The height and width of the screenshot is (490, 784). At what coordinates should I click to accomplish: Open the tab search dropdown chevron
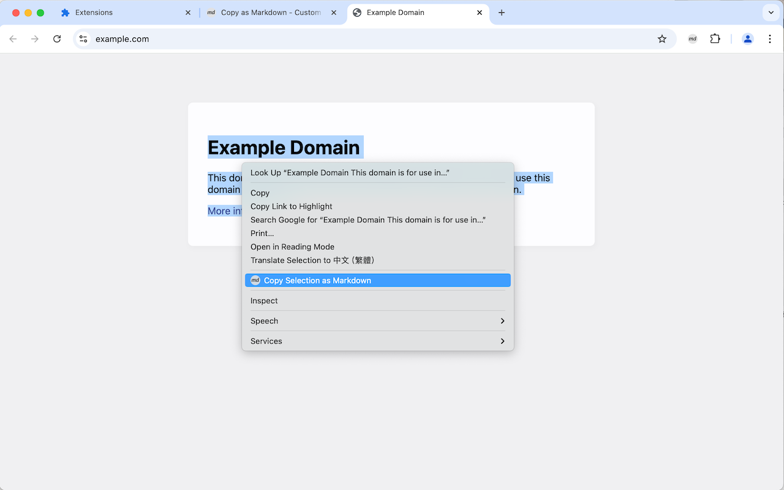click(771, 12)
